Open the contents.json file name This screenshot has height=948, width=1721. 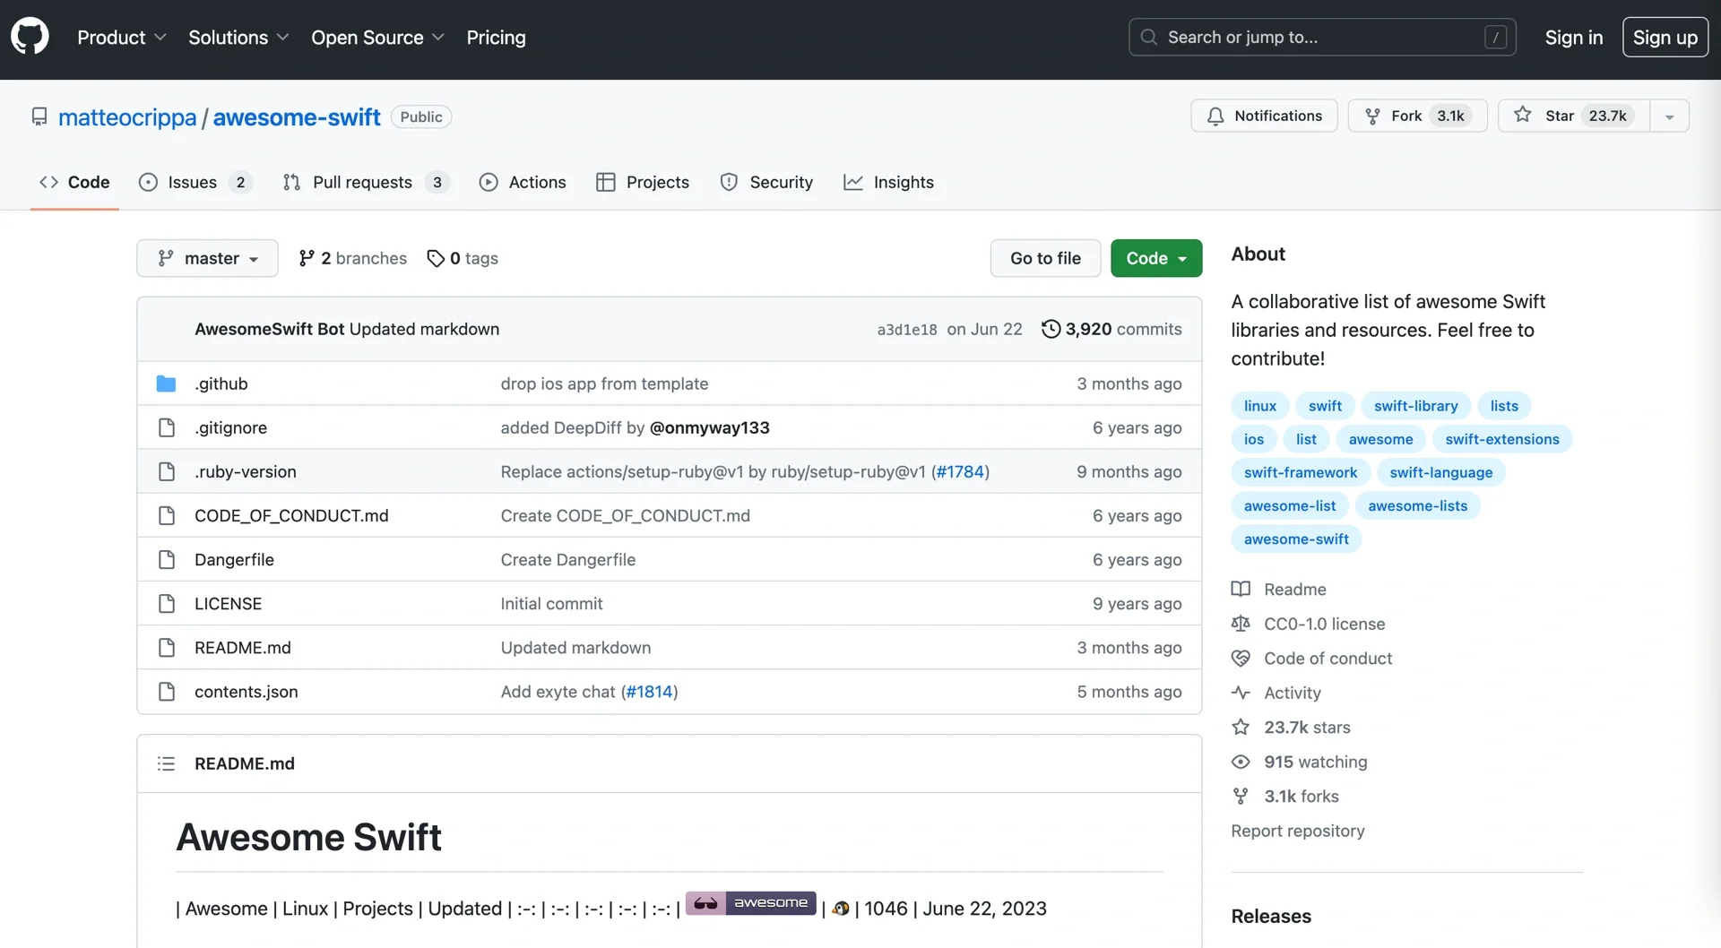pos(246,691)
